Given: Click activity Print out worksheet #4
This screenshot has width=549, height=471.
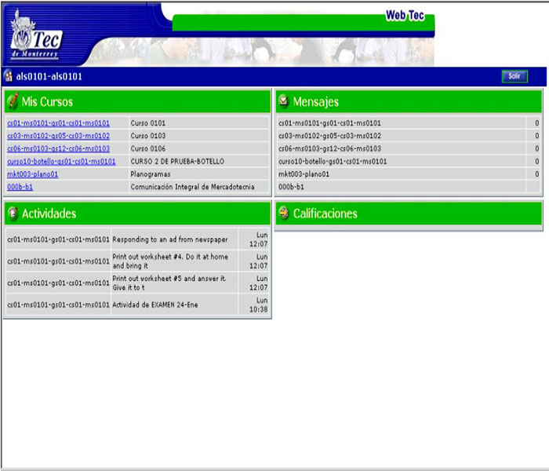Looking at the screenshot, I should [170, 261].
